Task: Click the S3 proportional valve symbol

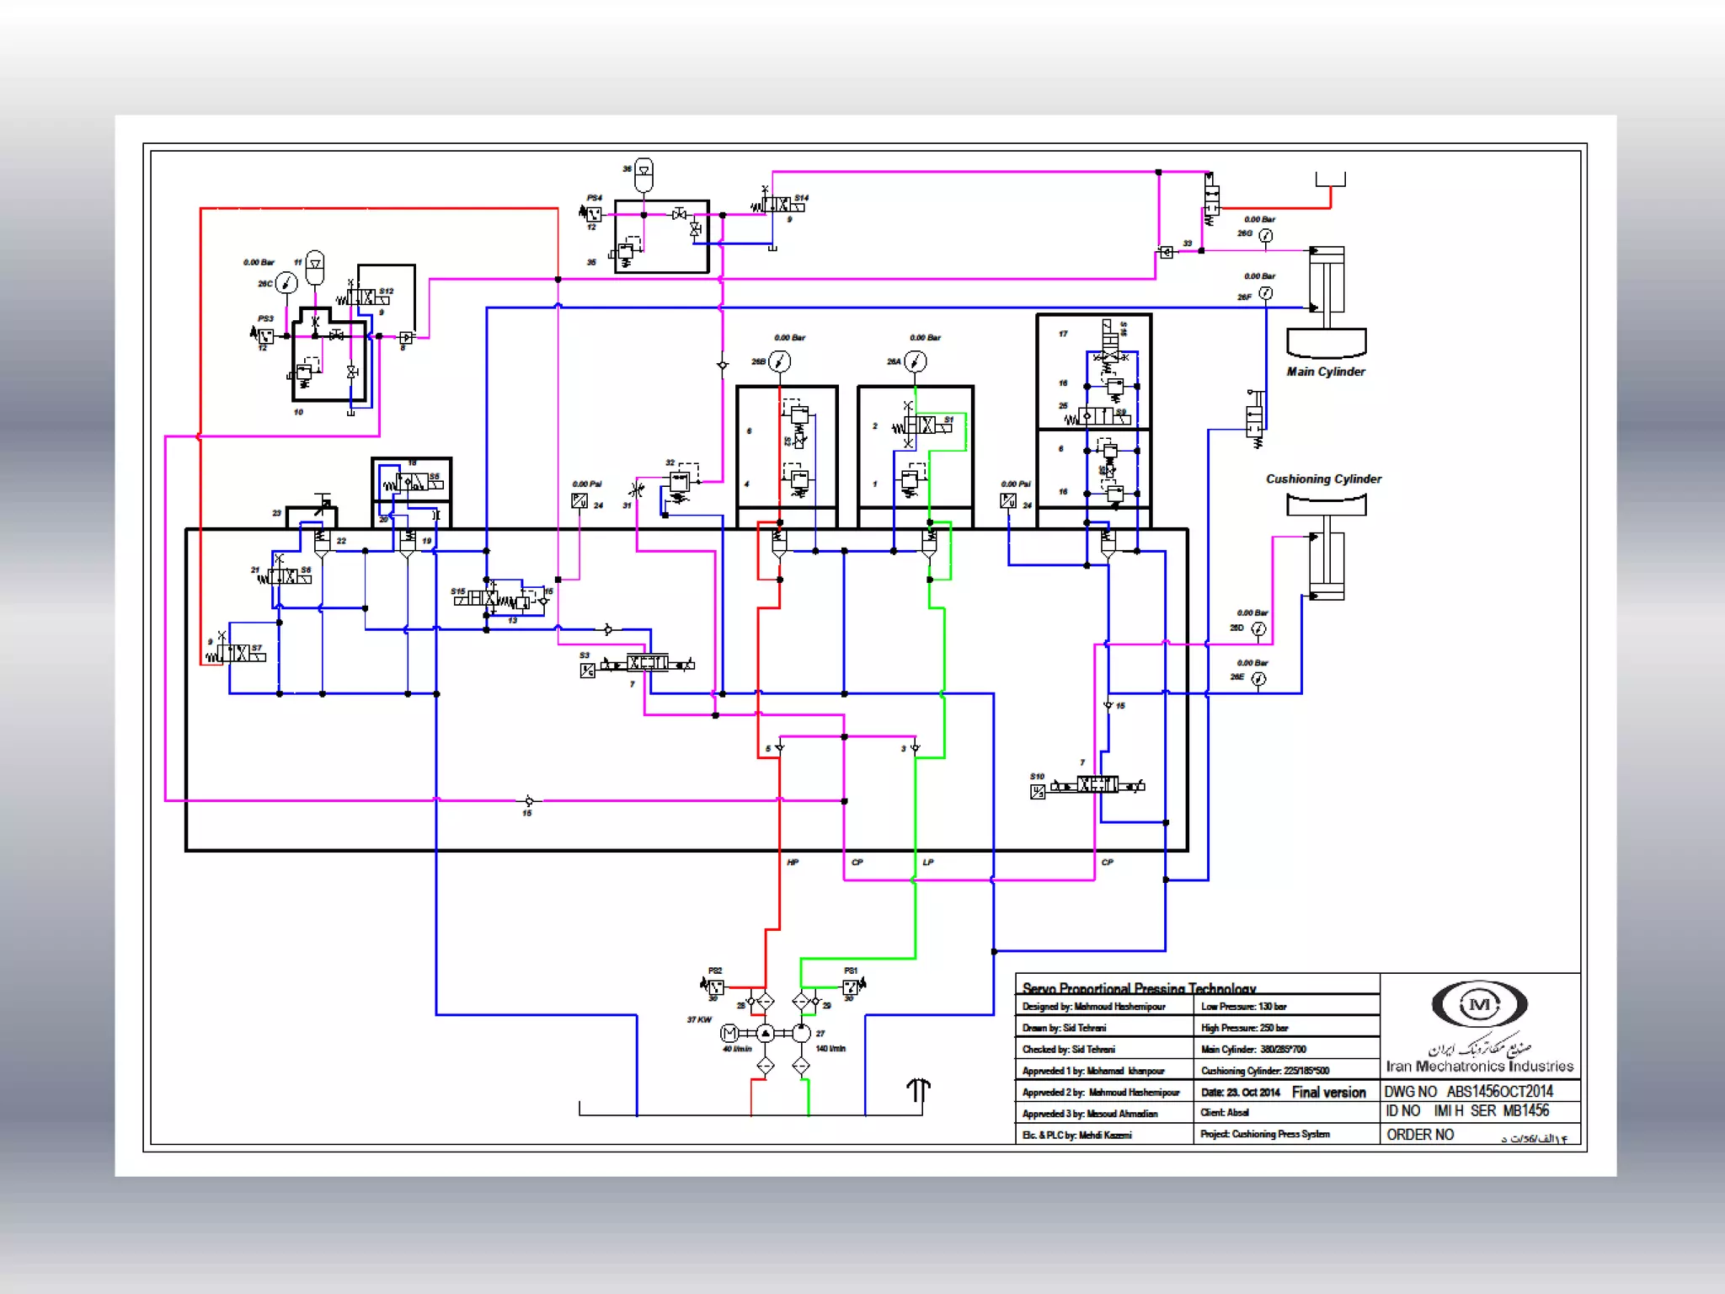Action: [x=647, y=664]
